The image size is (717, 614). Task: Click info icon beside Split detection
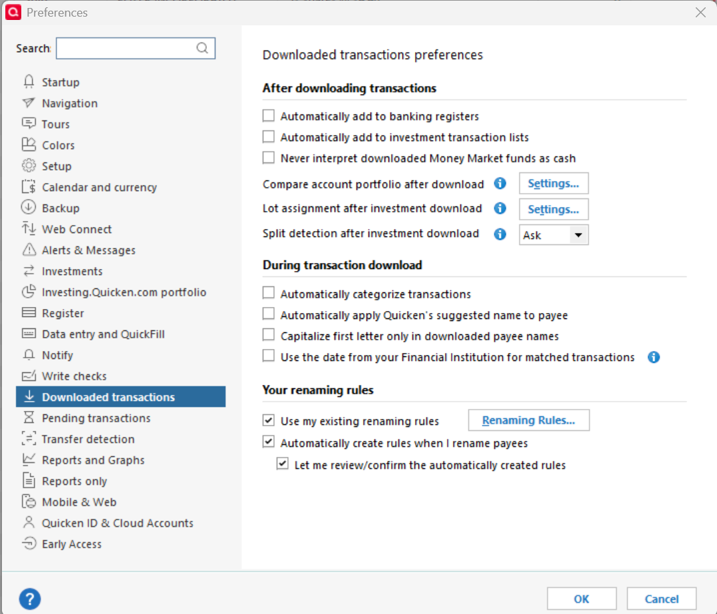pos(500,234)
